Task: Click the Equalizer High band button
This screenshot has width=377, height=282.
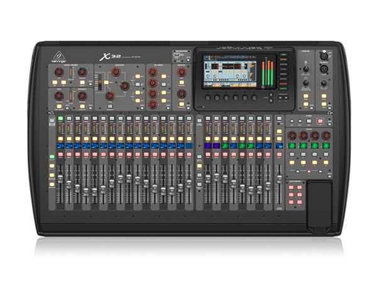Action: click(138, 76)
